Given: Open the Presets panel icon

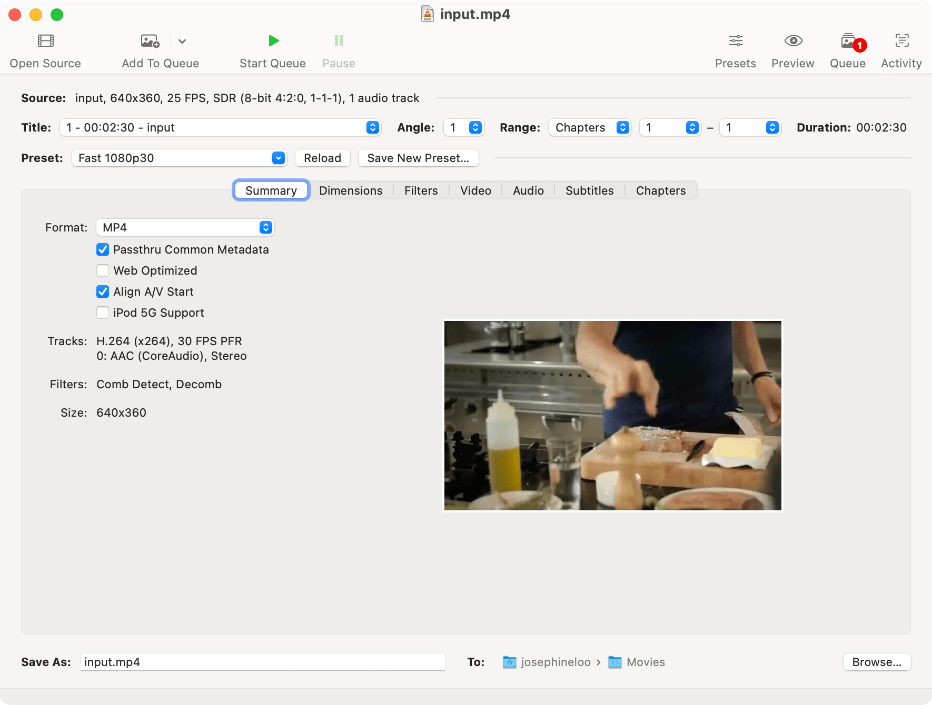Looking at the screenshot, I should pos(736,41).
